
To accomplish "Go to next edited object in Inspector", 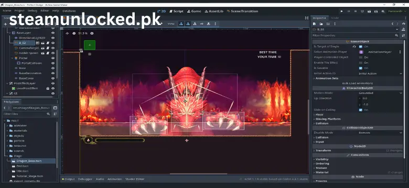I will [398, 23].
